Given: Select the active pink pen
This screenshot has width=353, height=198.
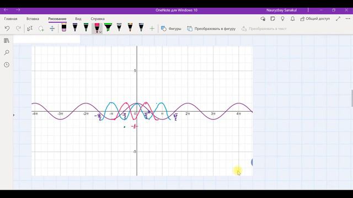Looking at the screenshot, I should click(x=97, y=28).
